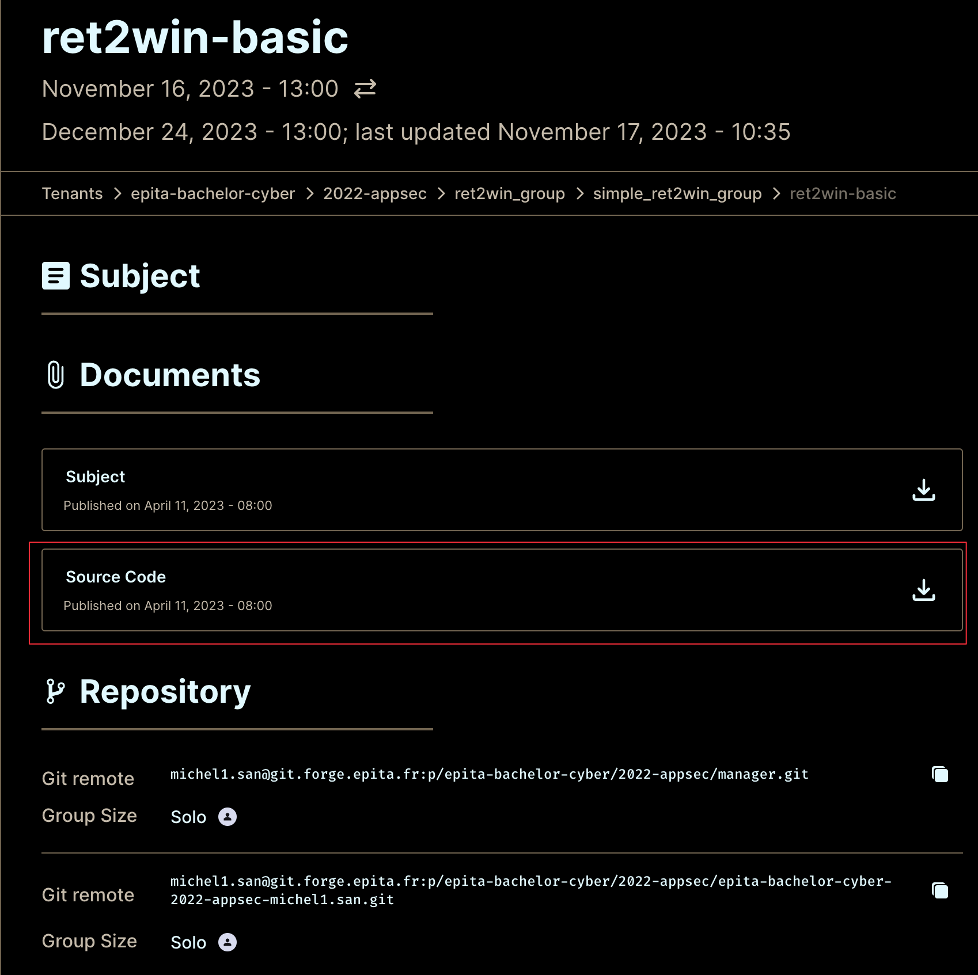The height and width of the screenshot is (975, 978).
Task: Click the swap arrows icon beside start date
Action: click(x=365, y=89)
